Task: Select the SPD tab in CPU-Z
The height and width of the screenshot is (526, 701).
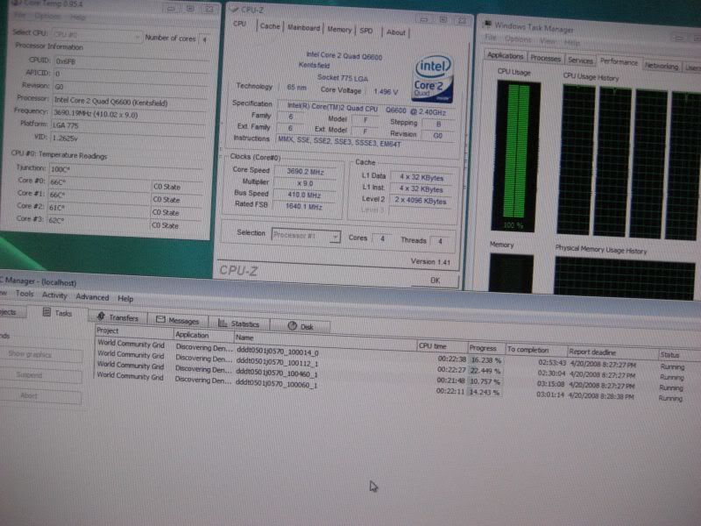Action: pyautogui.click(x=366, y=31)
